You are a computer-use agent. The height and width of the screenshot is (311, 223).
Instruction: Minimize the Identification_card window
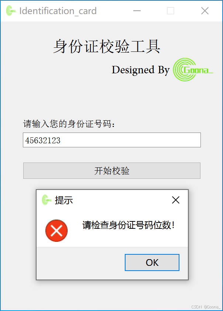tap(137, 11)
